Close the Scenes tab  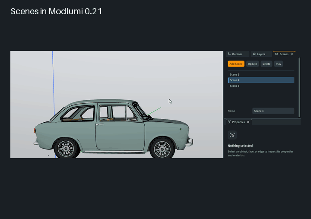(x=292, y=54)
